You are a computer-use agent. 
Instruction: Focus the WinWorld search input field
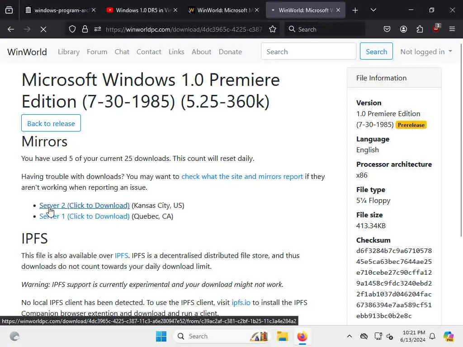308,52
